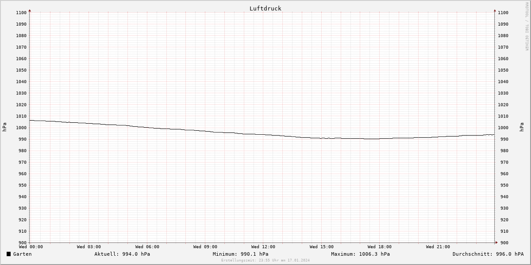Click the rotated hPa label on left axis

point(4,127)
